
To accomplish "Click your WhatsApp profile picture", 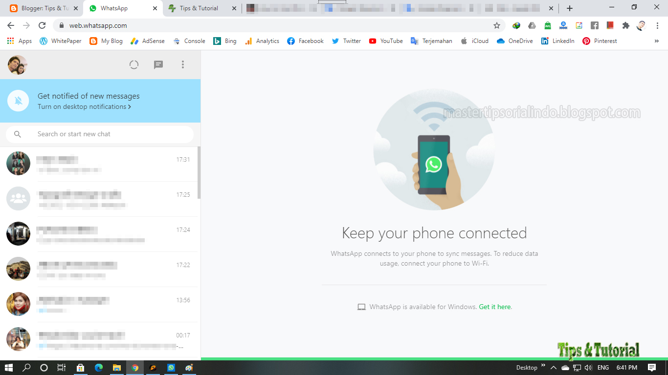I will (x=17, y=65).
